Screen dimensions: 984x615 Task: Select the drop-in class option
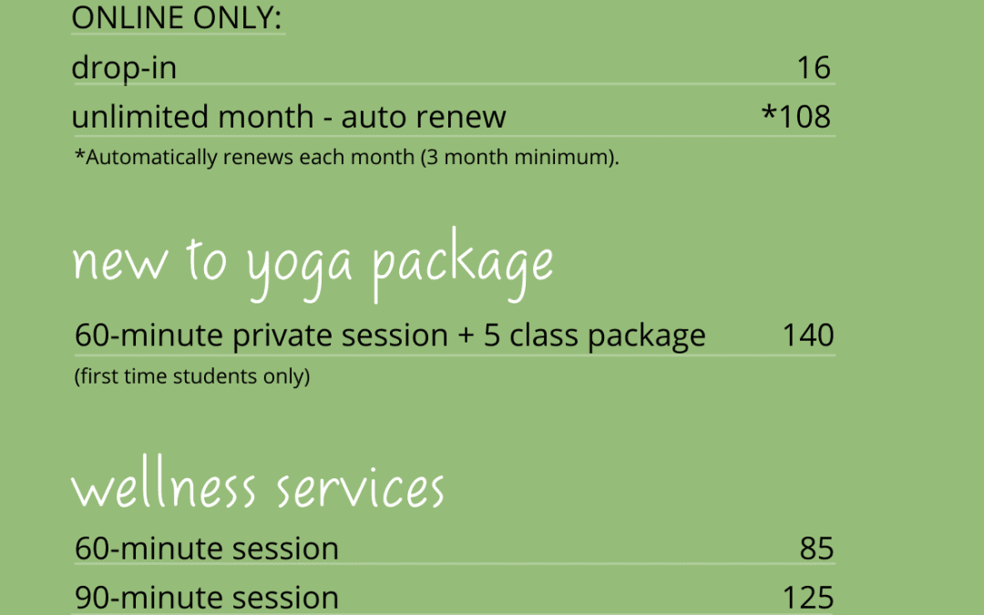124,68
